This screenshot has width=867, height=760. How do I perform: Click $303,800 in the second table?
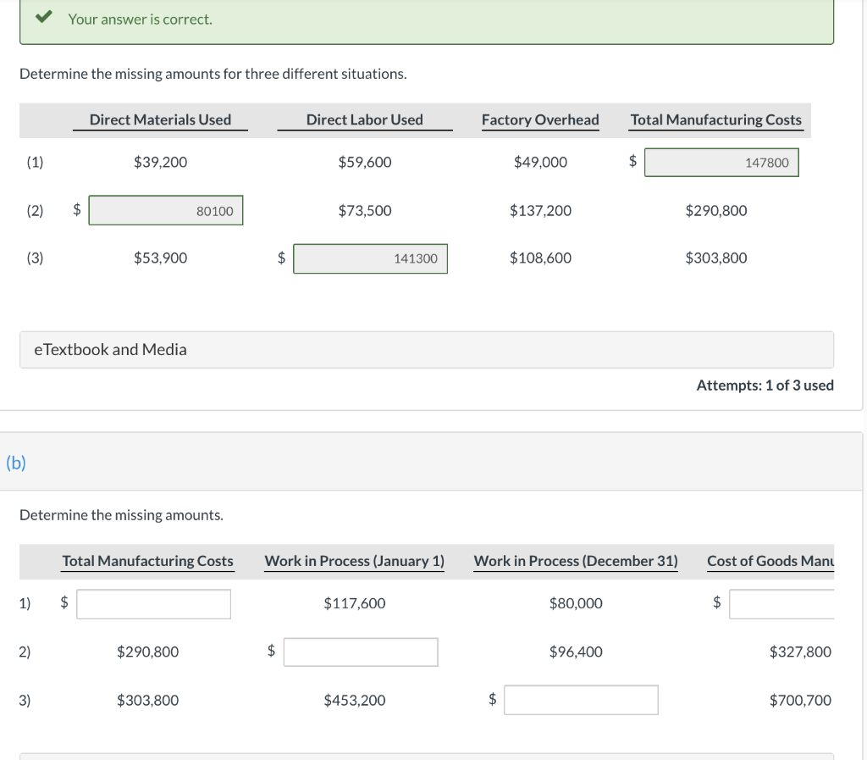(x=147, y=700)
